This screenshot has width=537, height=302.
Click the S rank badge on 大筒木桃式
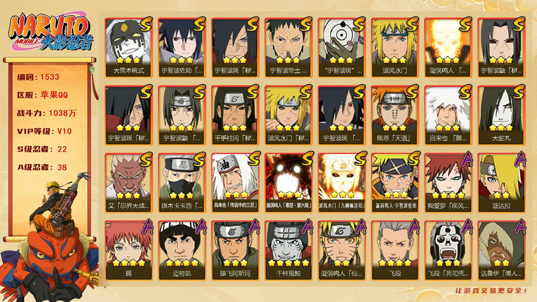coord(145,25)
